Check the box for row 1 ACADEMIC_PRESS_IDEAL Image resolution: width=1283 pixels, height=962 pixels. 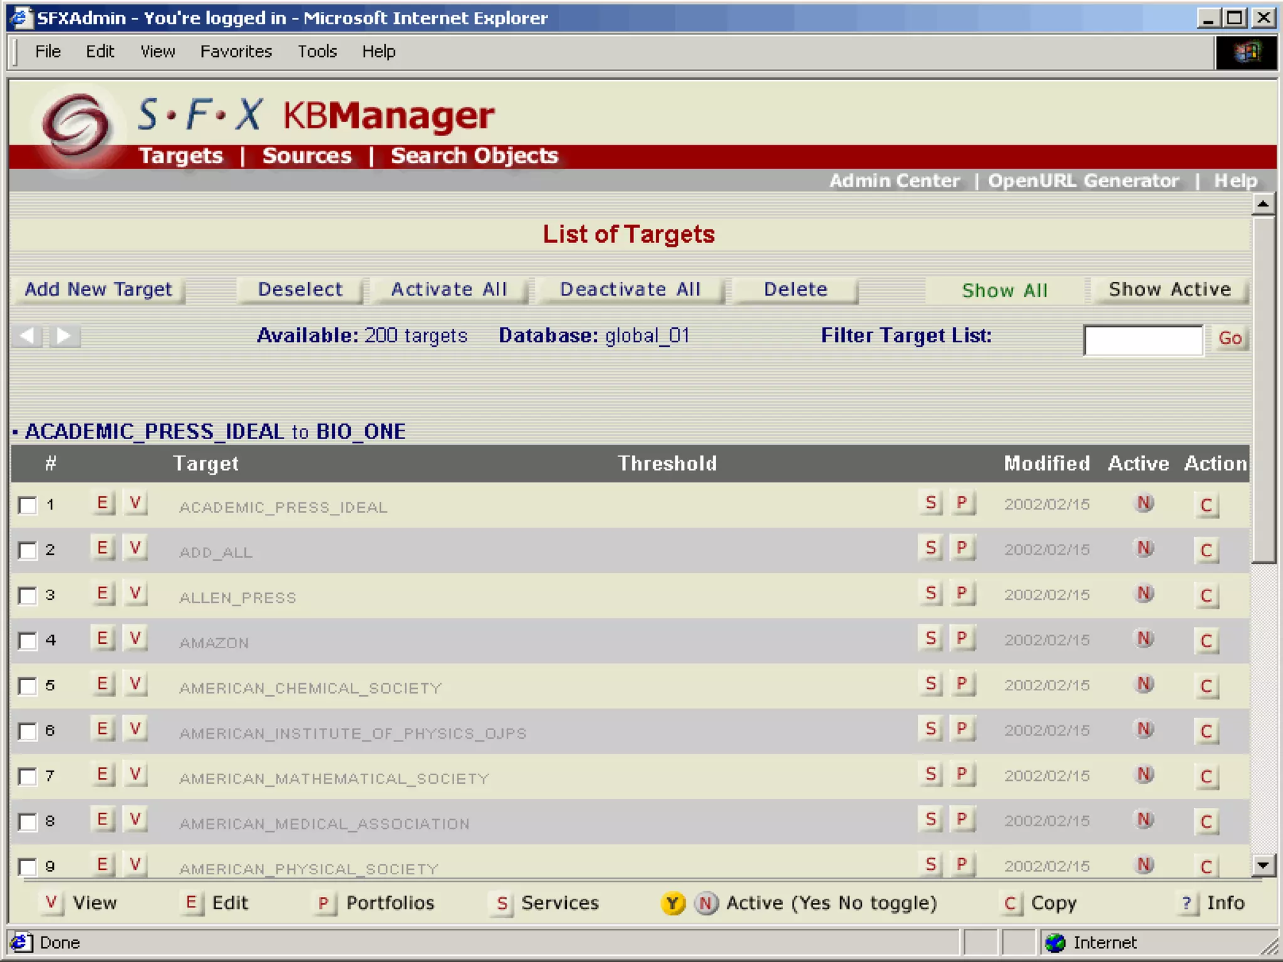click(28, 505)
